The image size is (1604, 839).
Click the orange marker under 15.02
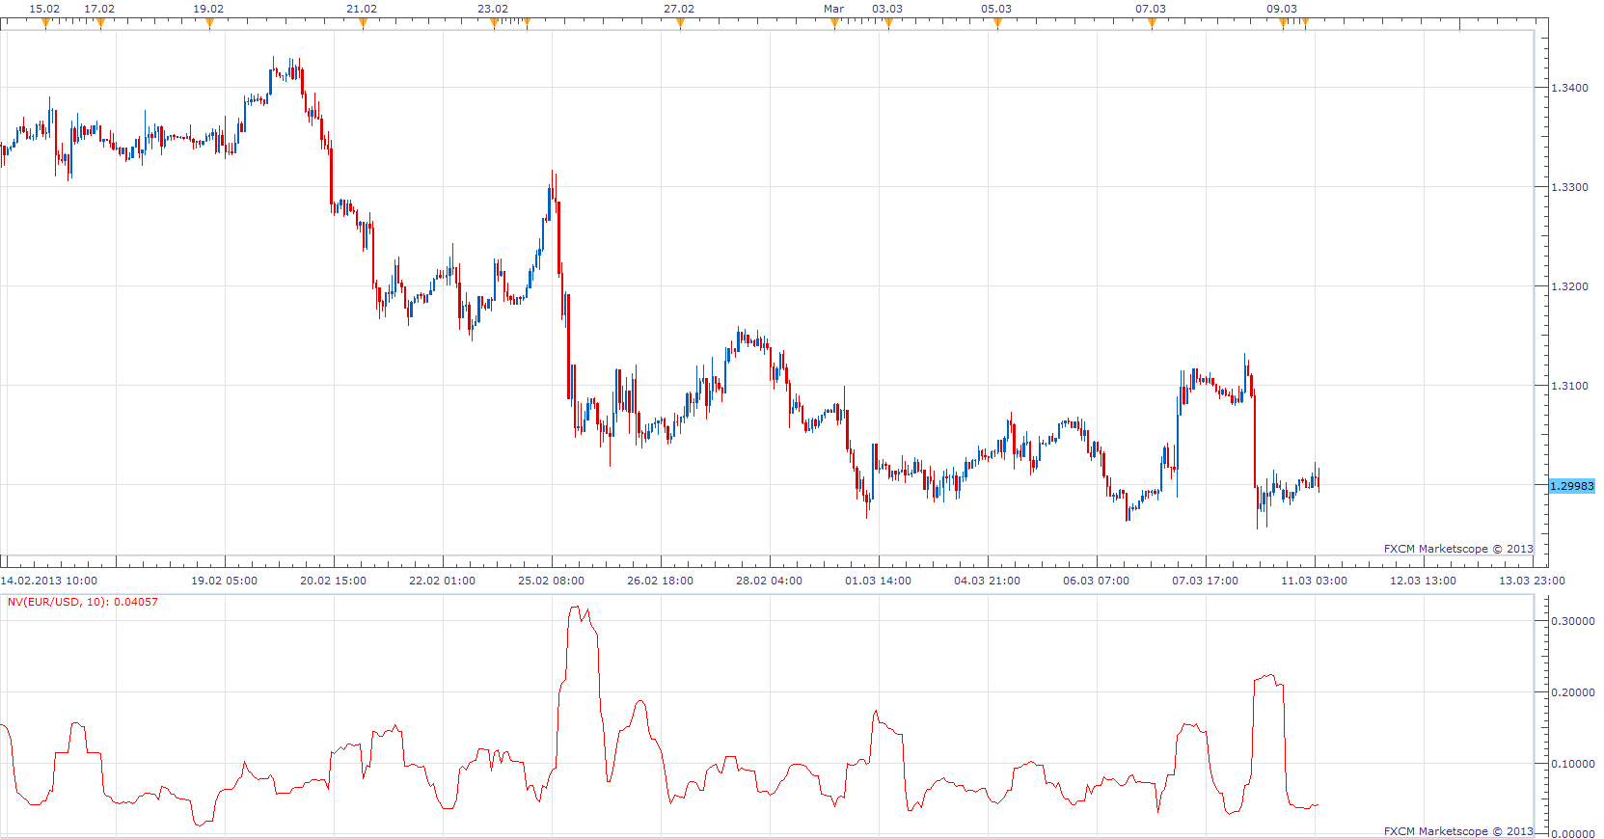point(45,24)
